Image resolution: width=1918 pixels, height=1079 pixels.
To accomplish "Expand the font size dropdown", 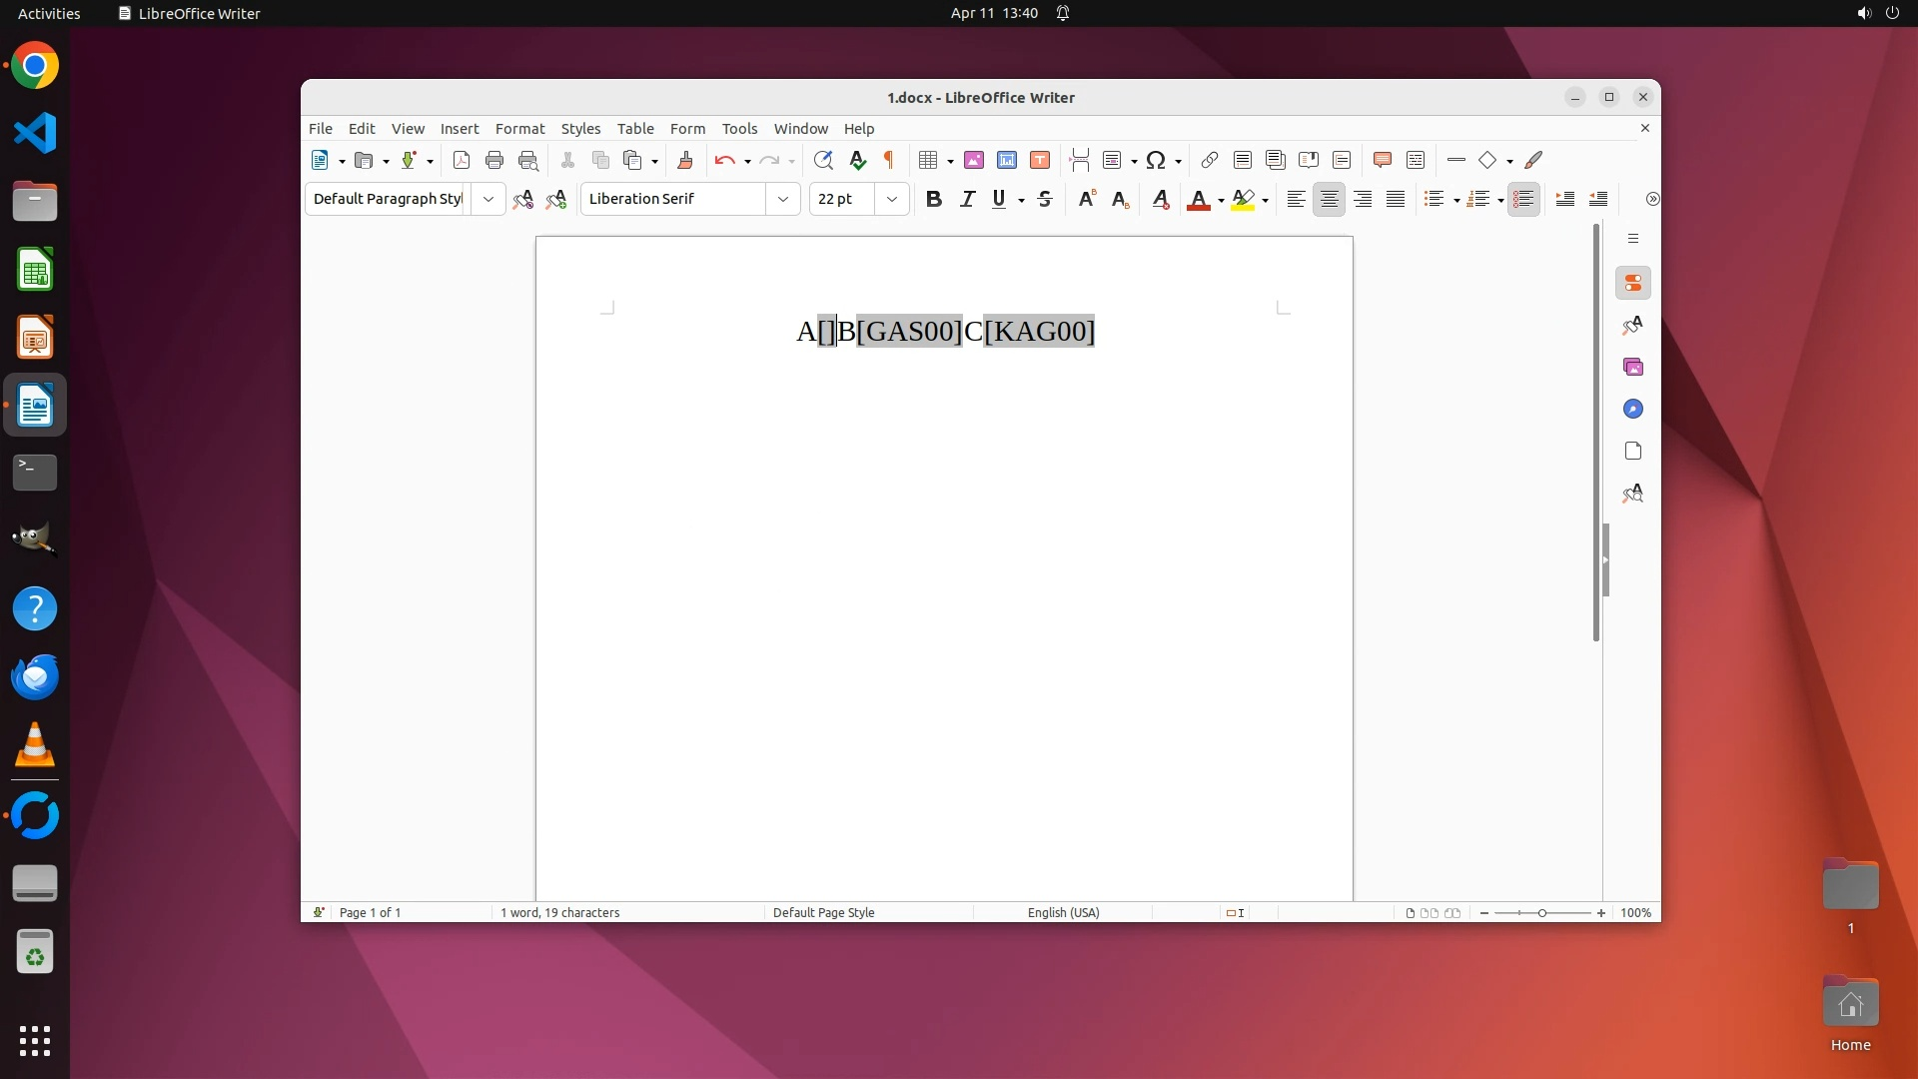I will coord(892,199).
